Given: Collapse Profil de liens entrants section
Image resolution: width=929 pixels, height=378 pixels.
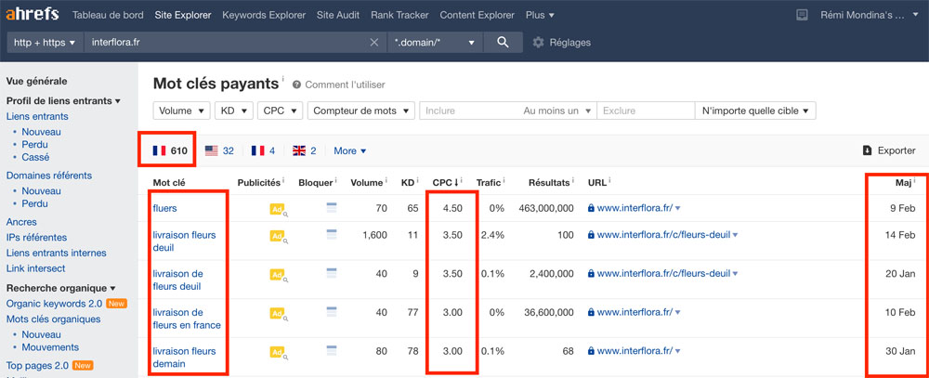Looking at the screenshot, I should [x=63, y=100].
